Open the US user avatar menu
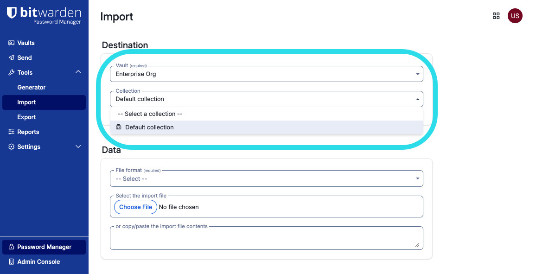 pyautogui.click(x=515, y=16)
